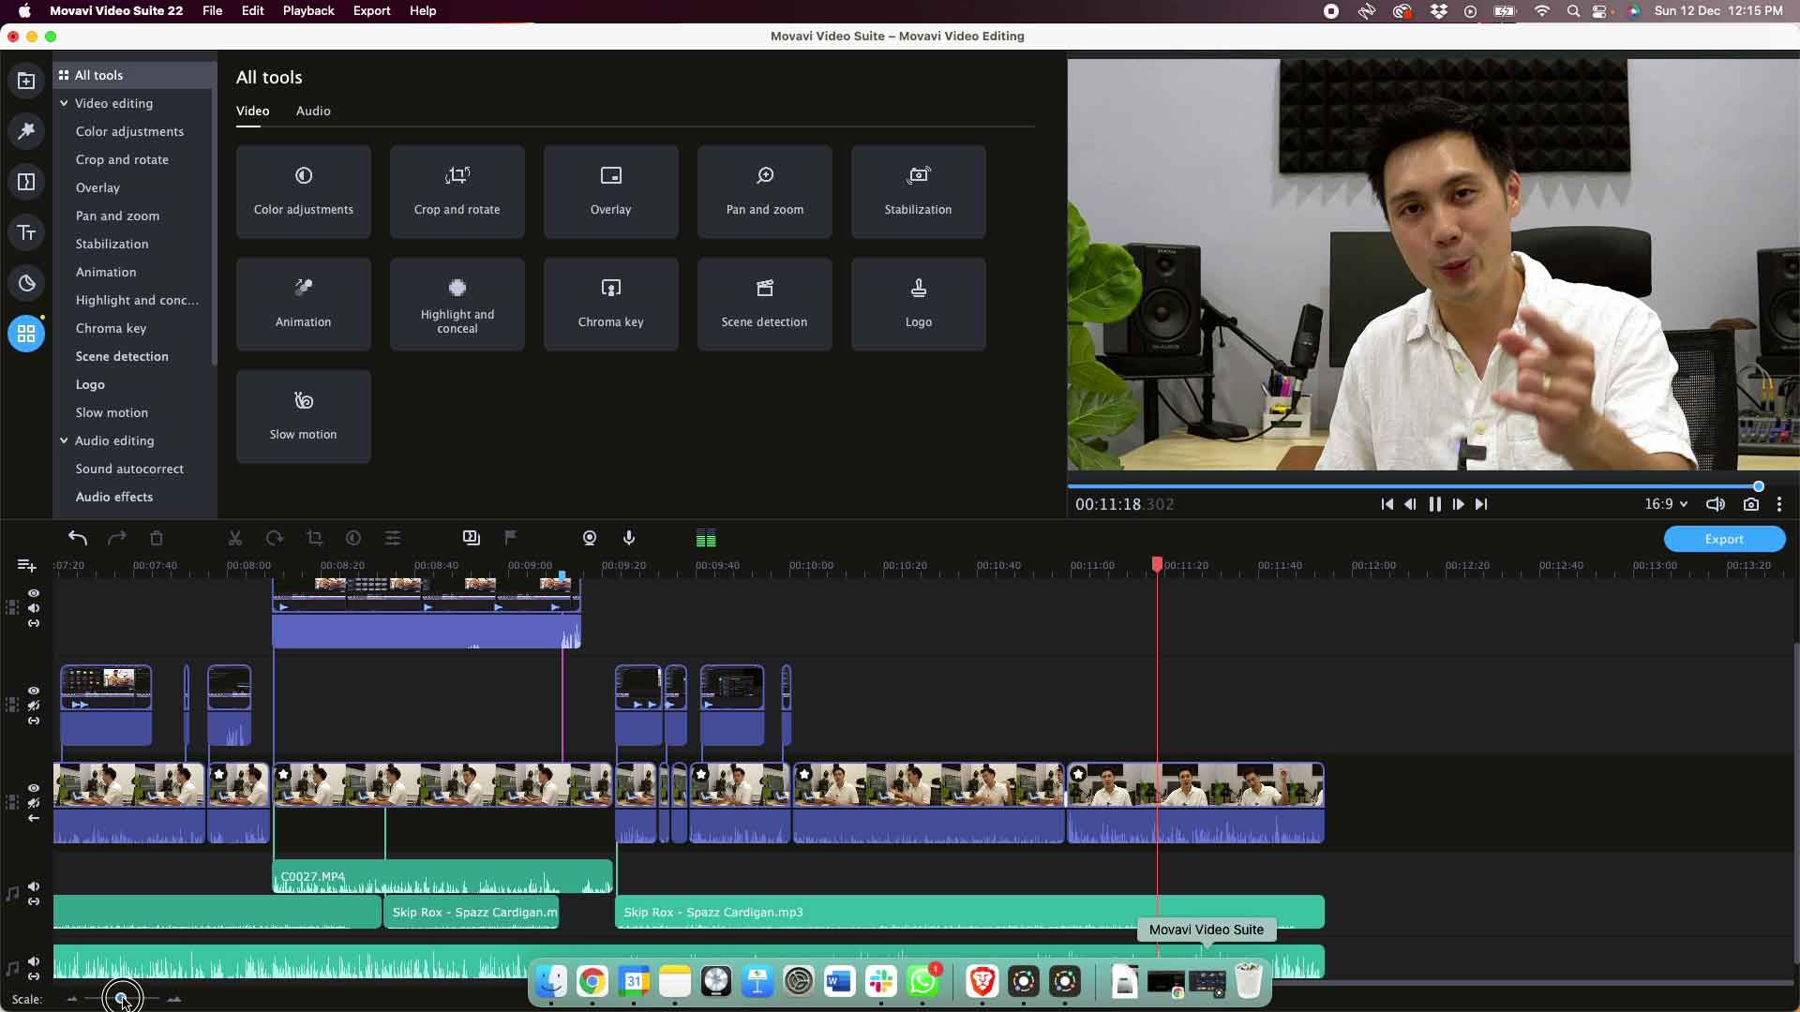Open the Titles tab in the left sidebar
This screenshot has width=1800, height=1012.
[26, 232]
